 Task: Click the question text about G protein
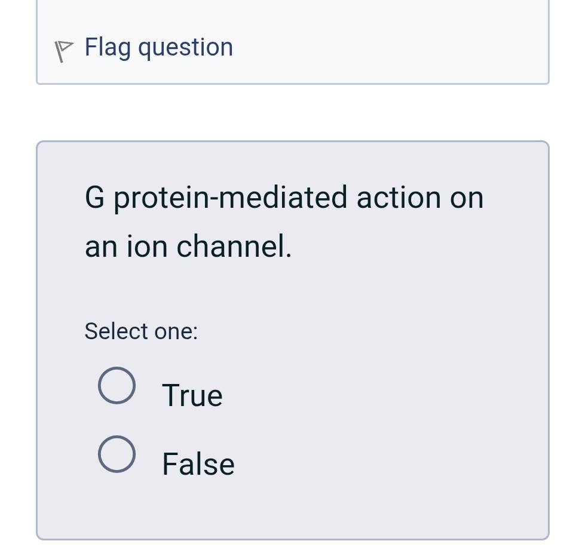point(284,197)
